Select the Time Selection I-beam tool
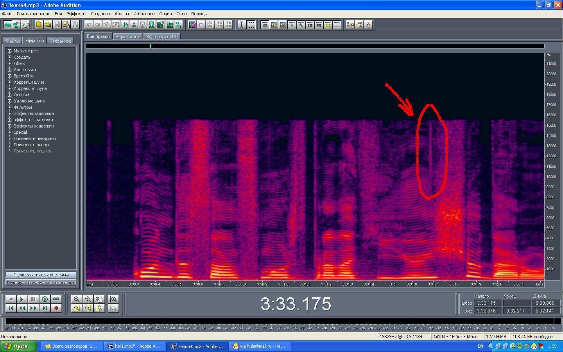Screen dimensions: 563x352 tap(242, 25)
